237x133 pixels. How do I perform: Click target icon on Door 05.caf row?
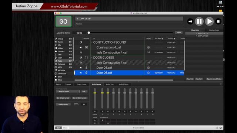[x=148, y=68]
